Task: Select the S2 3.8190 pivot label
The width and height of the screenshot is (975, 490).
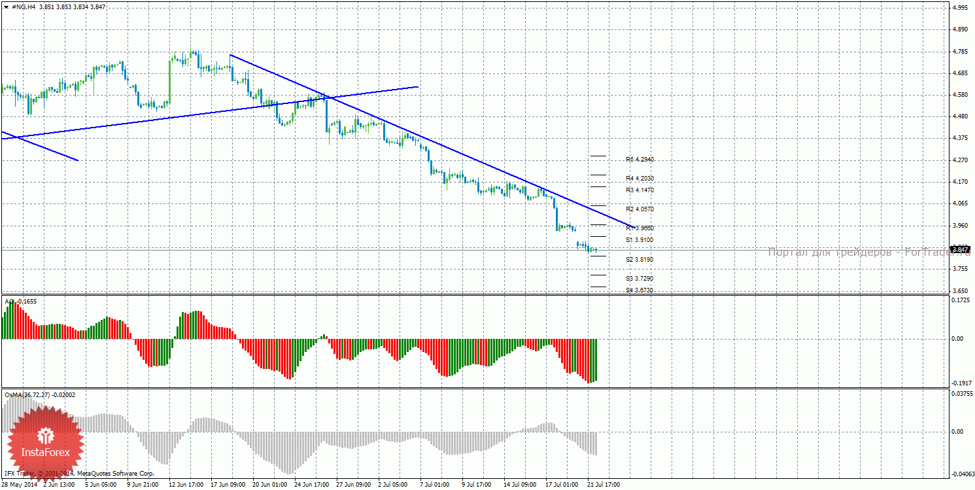Action: point(640,260)
